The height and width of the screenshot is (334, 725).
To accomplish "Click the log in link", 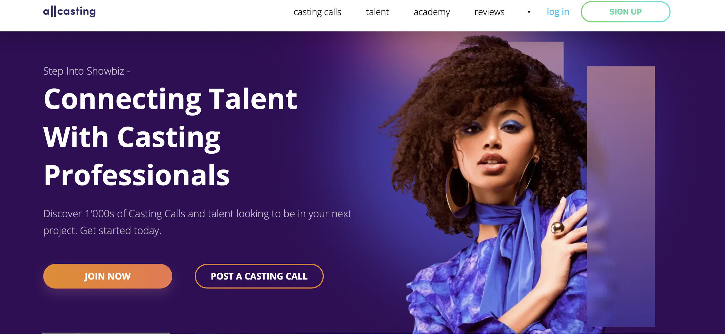I will (x=558, y=12).
